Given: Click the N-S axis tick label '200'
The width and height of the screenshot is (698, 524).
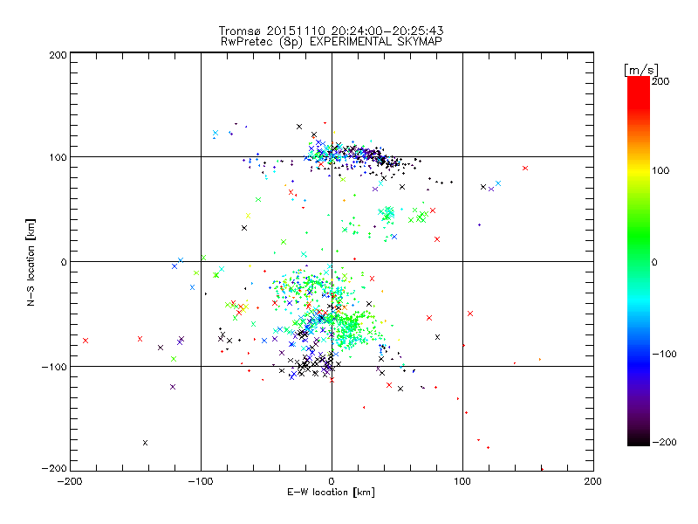Looking at the screenshot, I should point(58,55).
